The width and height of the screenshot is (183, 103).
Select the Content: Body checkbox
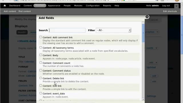(41, 55)
